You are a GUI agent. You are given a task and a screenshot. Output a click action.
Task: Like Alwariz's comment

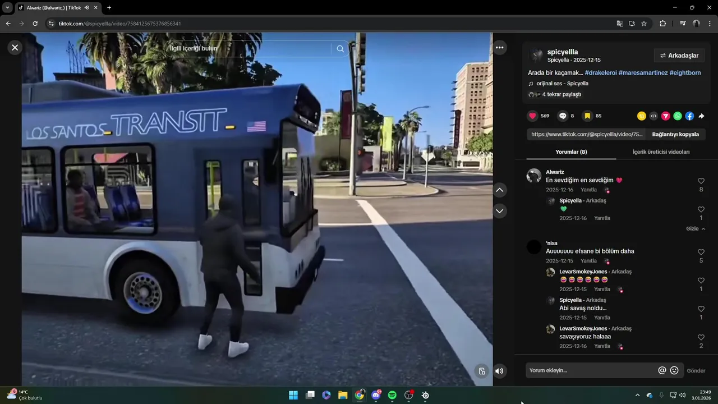point(701,181)
